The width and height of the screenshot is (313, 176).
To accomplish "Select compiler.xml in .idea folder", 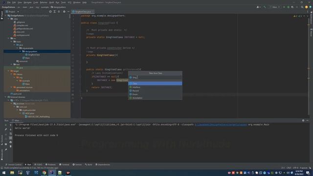I will (x=21, y=25).
